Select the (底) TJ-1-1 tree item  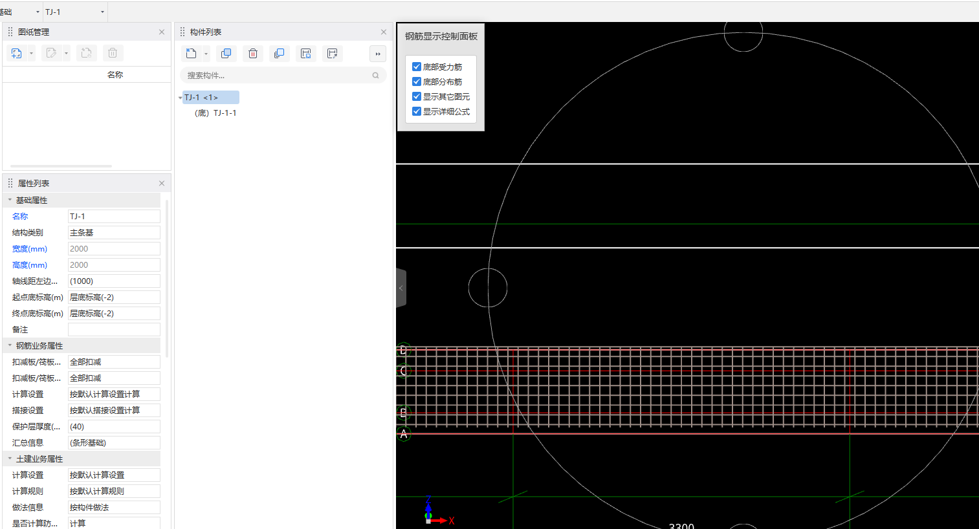(215, 113)
